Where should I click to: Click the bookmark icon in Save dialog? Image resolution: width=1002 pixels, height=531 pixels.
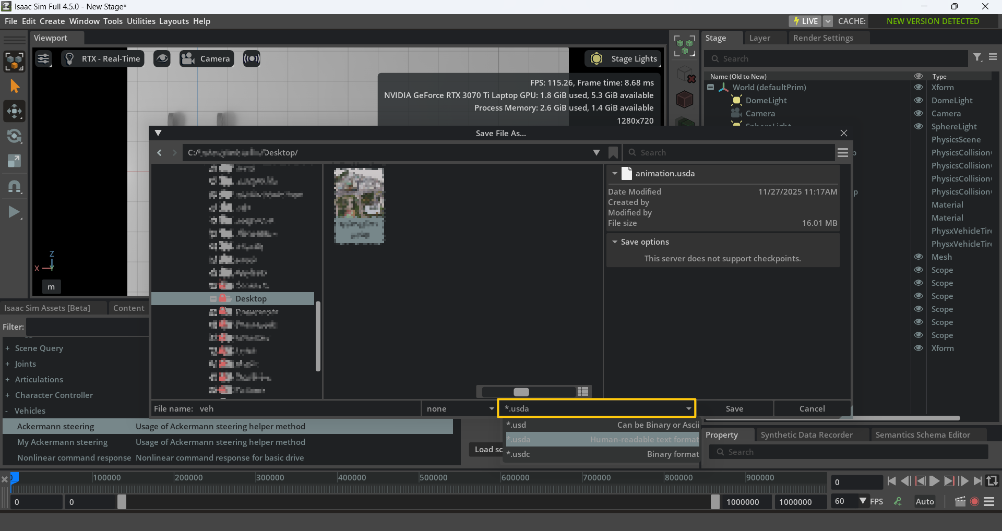click(613, 153)
